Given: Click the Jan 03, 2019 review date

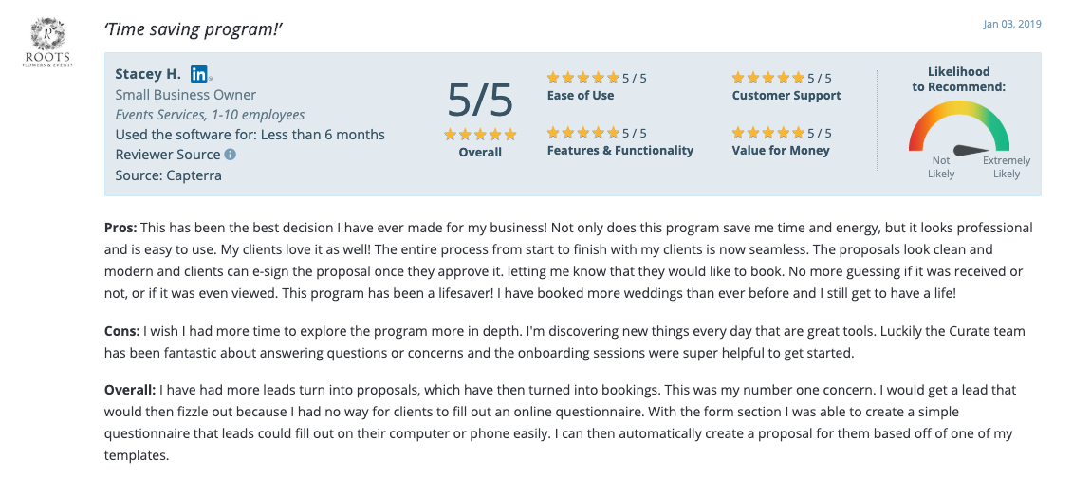Looking at the screenshot, I should 1014,24.
